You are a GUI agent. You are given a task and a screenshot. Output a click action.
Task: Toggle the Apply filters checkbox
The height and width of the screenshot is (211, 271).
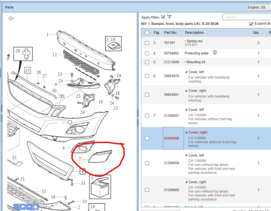(163, 17)
